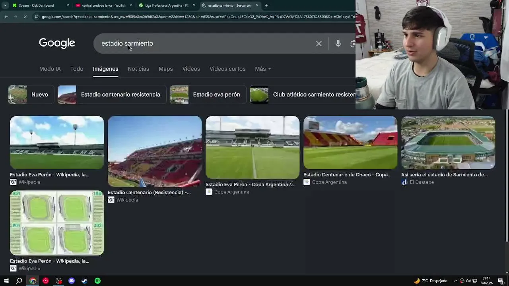The image size is (509, 286).
Task: Close the central cordoba lanus YouTube tab
Action: pyautogui.click(x=131, y=6)
